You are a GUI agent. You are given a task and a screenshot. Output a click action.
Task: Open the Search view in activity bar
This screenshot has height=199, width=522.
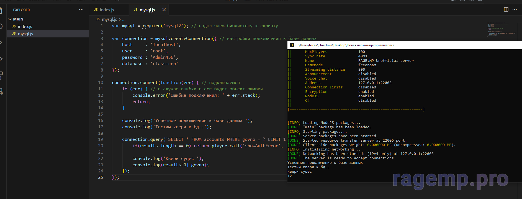(x=1, y=26)
